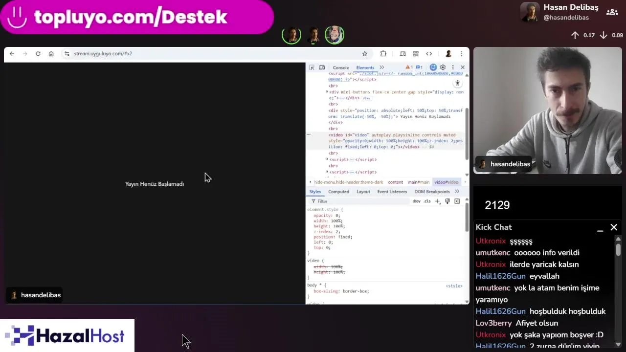Screen dimensions: 626x352
Task: View site information icon in address bar
Action: [x=67, y=54]
